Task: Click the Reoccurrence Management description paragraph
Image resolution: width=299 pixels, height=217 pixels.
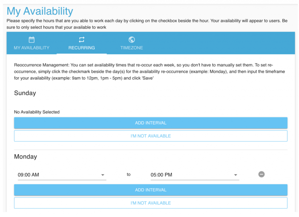Action: click(x=149, y=72)
